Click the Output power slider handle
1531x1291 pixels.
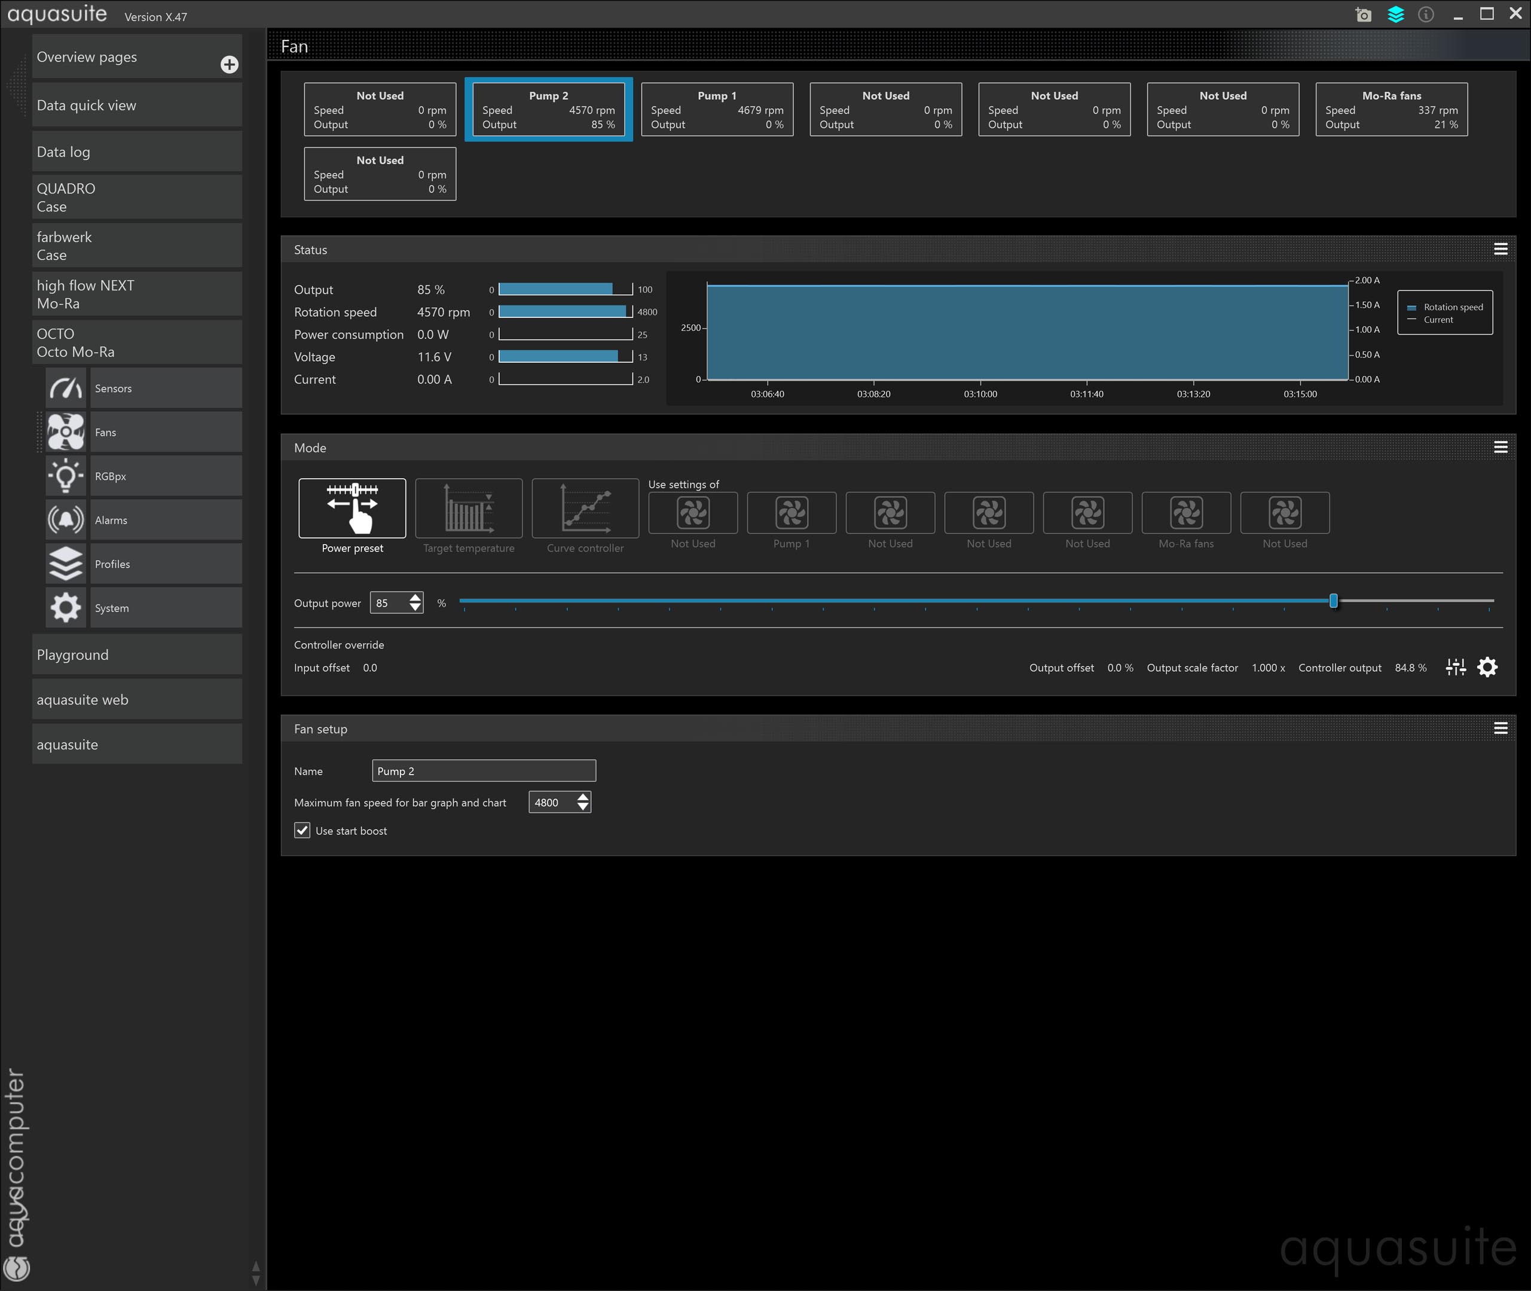1333,601
